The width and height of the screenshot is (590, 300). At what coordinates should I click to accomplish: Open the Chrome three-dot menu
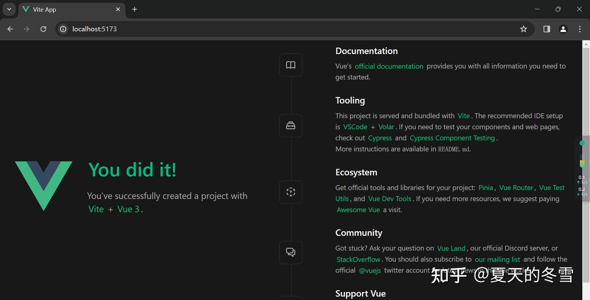coord(580,29)
